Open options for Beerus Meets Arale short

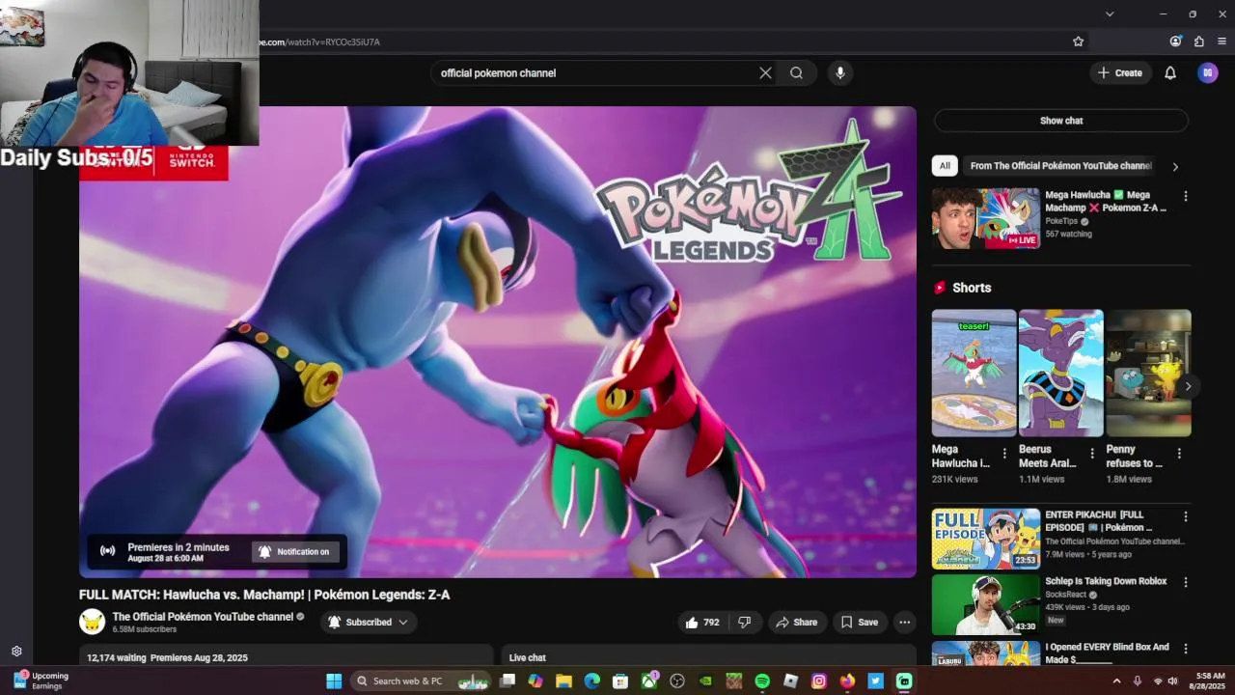click(1092, 454)
